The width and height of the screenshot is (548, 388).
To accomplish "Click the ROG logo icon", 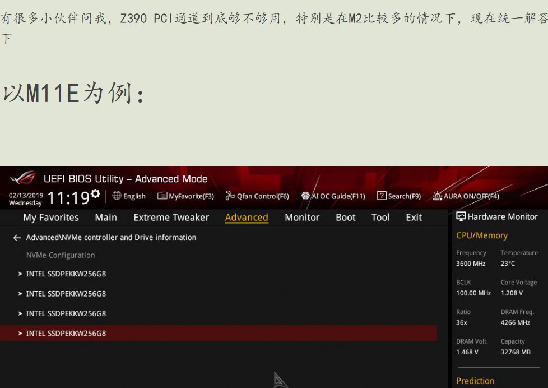I will pos(23,178).
